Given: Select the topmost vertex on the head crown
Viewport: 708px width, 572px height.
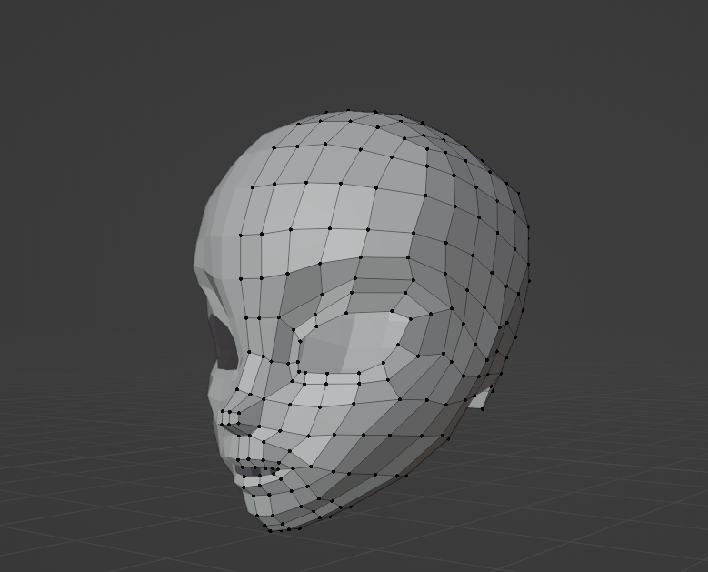Looking at the screenshot, I should [x=351, y=111].
